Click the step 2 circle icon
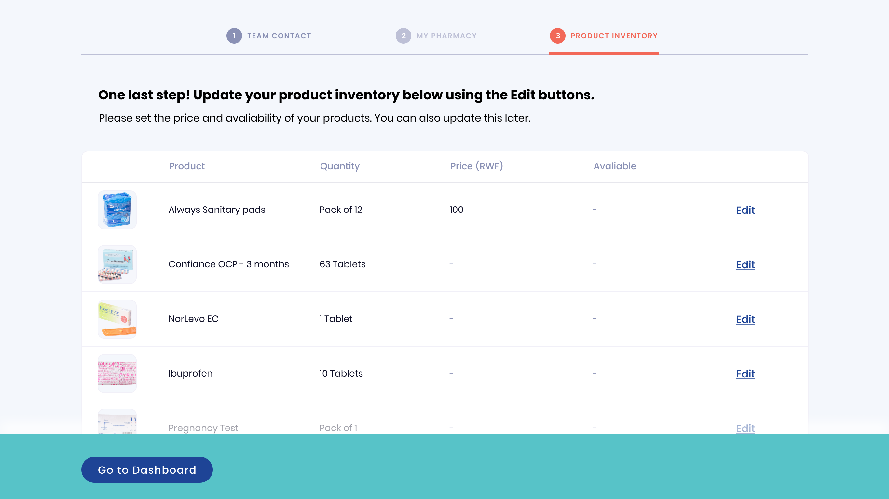Screen dimensions: 889x499 [x=403, y=36]
